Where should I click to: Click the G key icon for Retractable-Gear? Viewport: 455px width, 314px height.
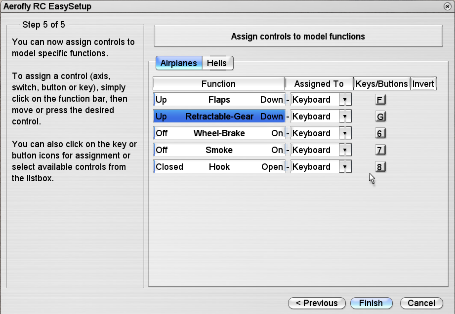tap(380, 117)
